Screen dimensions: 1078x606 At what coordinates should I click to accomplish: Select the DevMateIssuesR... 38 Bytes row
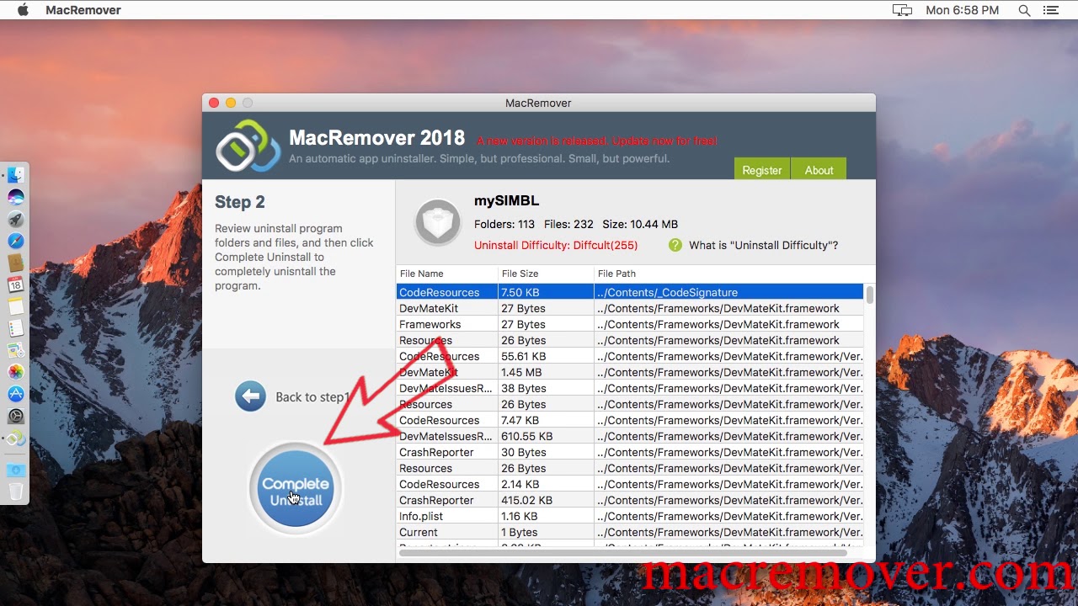(630, 388)
